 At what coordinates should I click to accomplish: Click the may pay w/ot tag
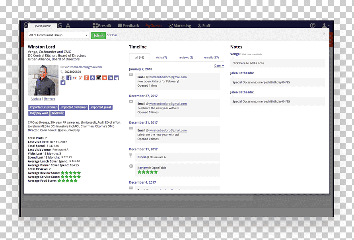39,113
